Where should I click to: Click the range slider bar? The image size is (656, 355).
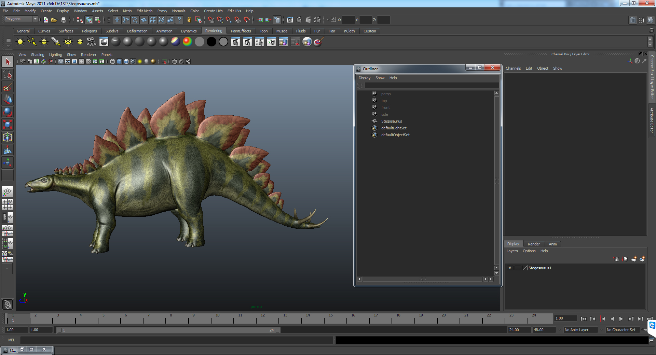point(168,330)
